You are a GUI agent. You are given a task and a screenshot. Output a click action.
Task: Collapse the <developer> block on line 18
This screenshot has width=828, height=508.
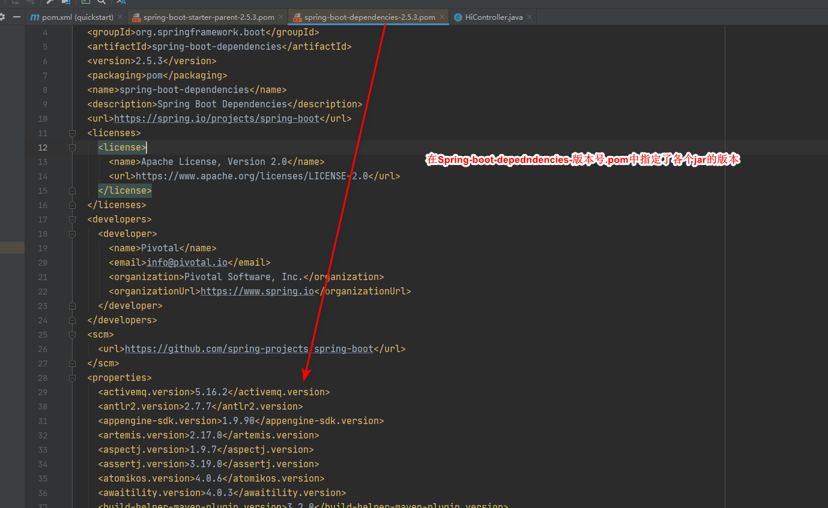coord(72,234)
